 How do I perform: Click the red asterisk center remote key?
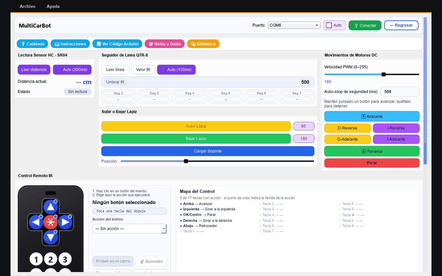click(x=50, y=223)
